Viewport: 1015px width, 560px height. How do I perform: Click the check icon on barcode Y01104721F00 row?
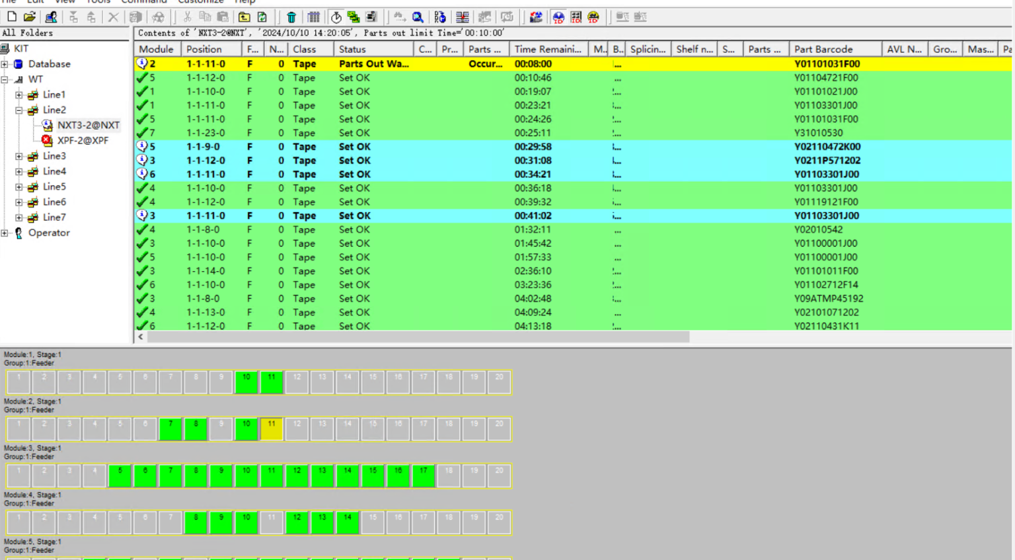[x=142, y=77]
